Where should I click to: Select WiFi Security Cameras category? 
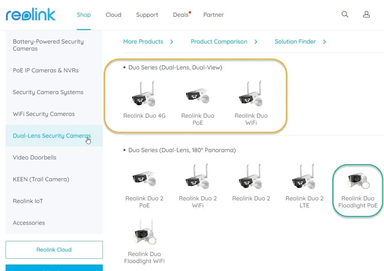(54, 114)
